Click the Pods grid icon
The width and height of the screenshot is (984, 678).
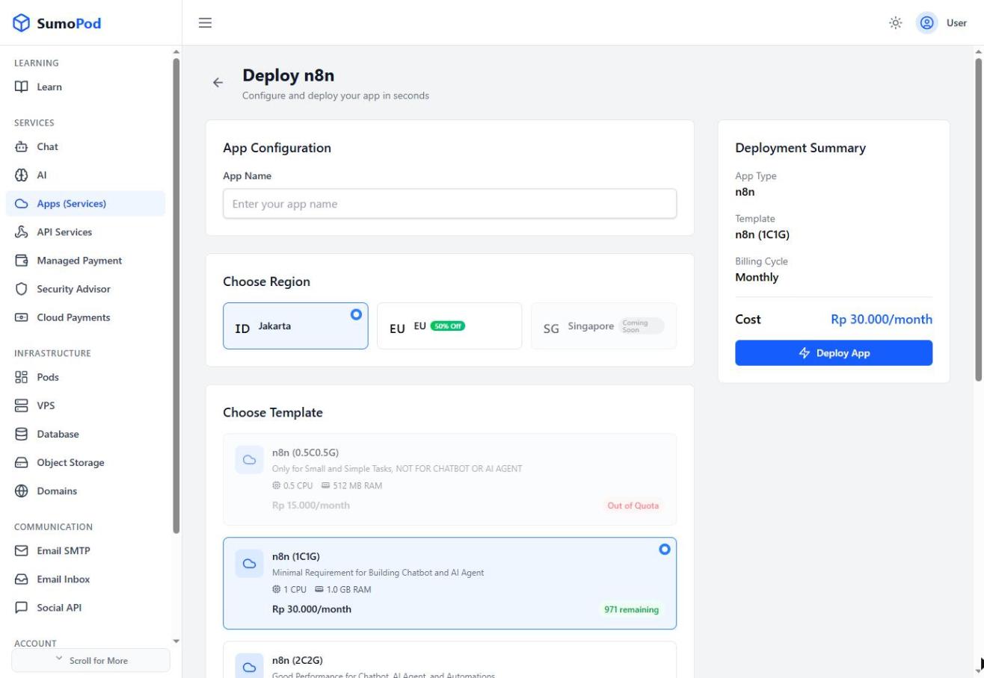tap(22, 377)
